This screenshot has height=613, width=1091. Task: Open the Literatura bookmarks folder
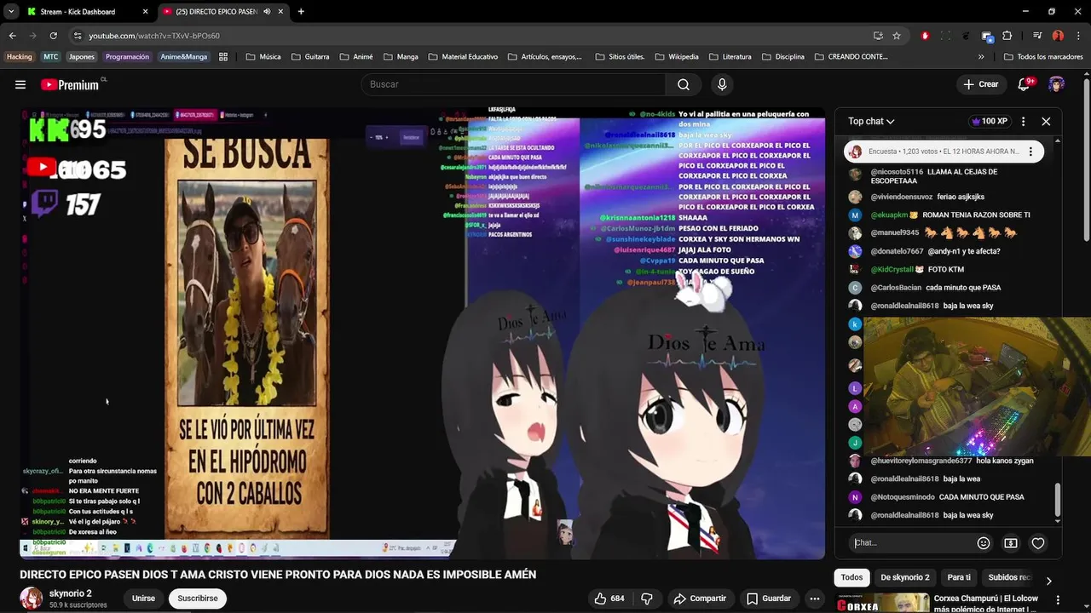pyautogui.click(x=730, y=57)
